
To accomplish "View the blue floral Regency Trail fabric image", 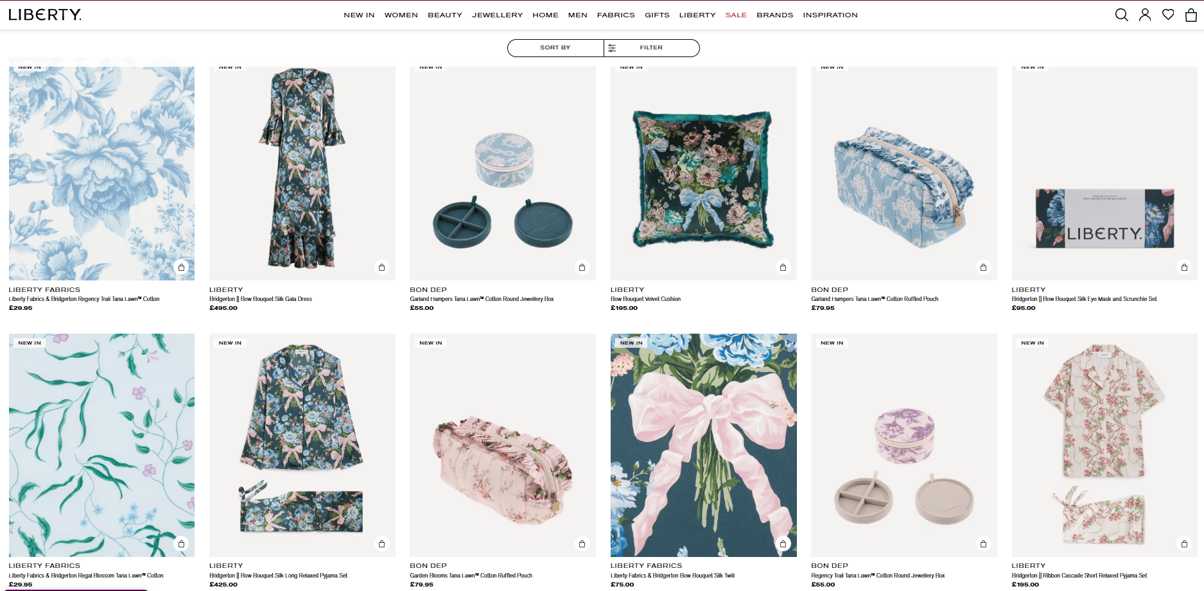I will point(101,173).
